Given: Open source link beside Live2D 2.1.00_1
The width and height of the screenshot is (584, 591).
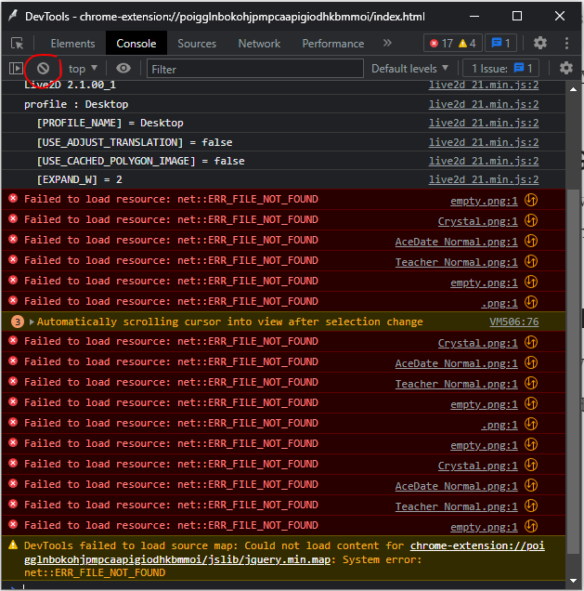Looking at the screenshot, I should pos(484,85).
